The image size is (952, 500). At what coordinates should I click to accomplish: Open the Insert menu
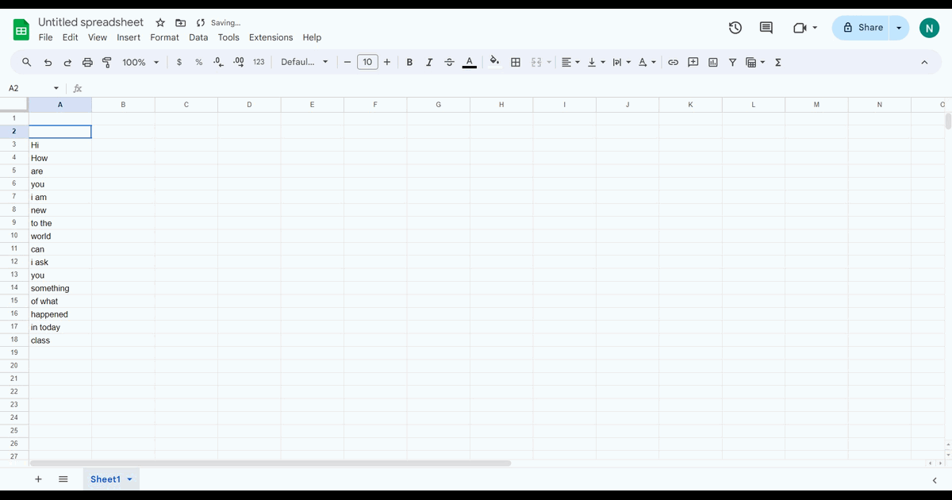(x=129, y=37)
